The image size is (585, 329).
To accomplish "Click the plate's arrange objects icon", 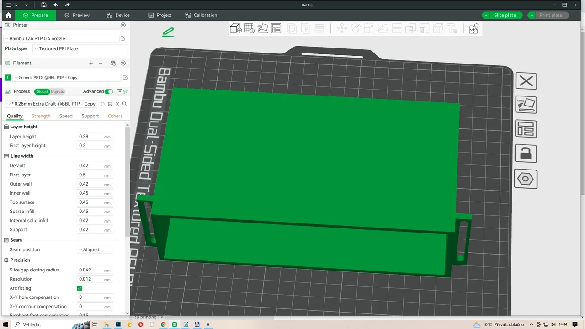I will (x=526, y=129).
